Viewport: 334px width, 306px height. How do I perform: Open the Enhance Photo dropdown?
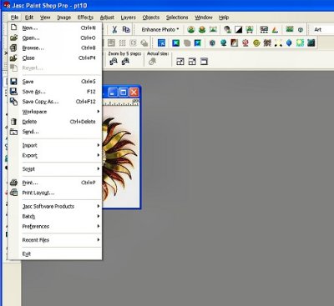pos(159,29)
